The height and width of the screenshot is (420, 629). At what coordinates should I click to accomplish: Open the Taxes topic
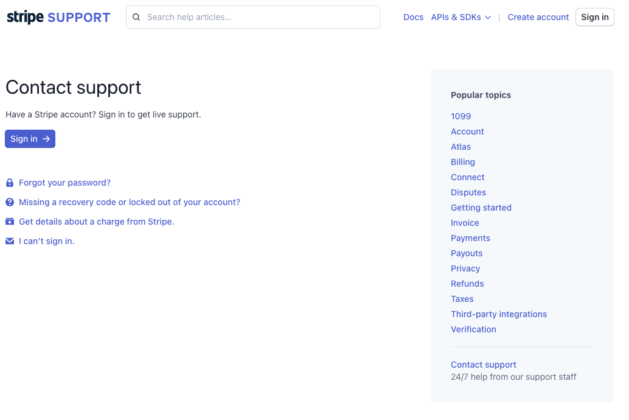tap(462, 299)
